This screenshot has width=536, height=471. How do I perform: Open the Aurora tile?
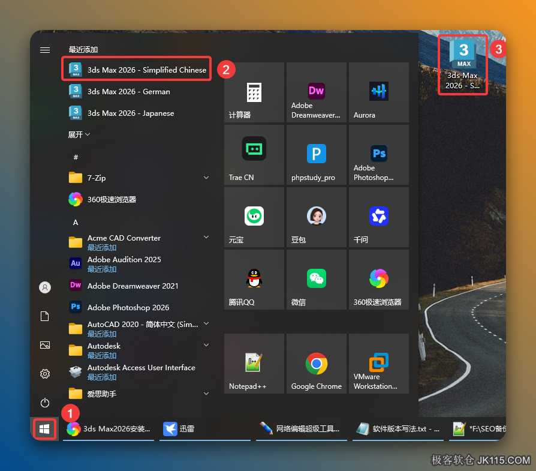379,92
